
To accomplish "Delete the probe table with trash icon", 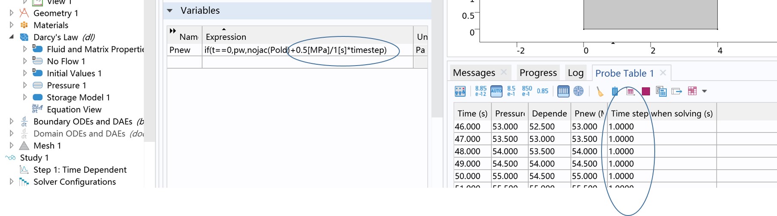I will click(x=615, y=91).
